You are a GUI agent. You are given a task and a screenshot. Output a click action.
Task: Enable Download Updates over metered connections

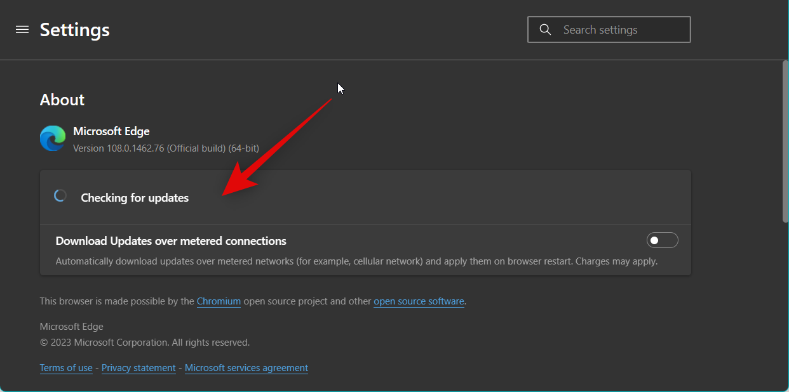pyautogui.click(x=663, y=240)
